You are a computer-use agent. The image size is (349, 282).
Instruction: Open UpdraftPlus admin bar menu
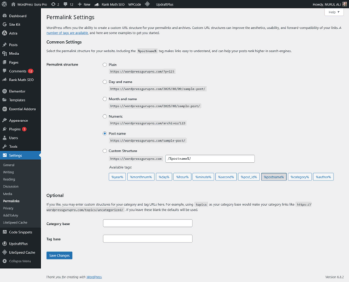point(164,4)
